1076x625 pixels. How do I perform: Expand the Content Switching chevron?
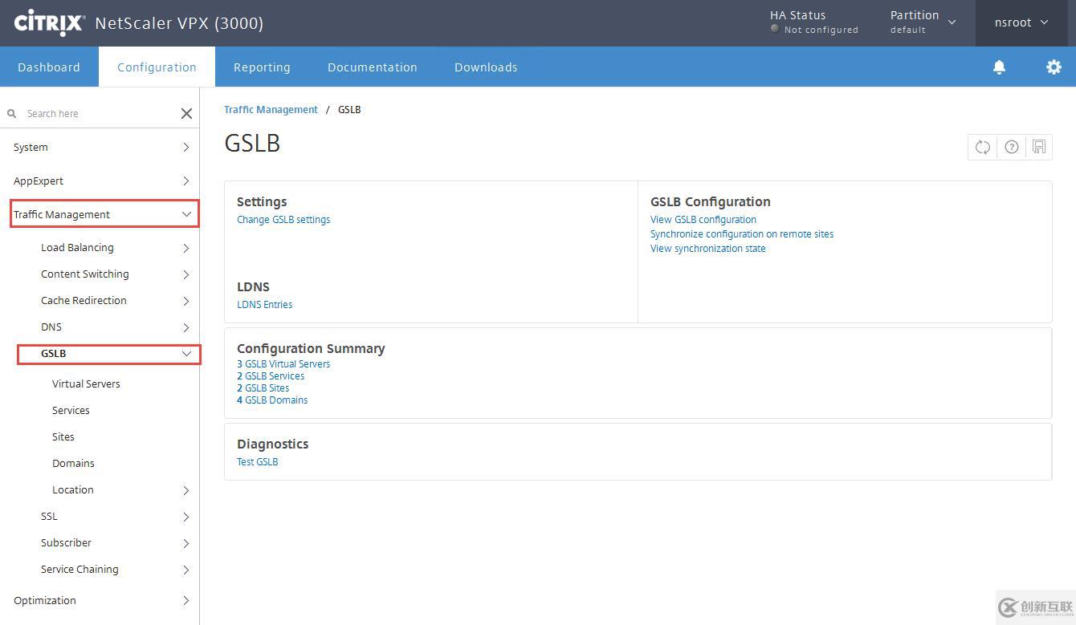coord(186,274)
